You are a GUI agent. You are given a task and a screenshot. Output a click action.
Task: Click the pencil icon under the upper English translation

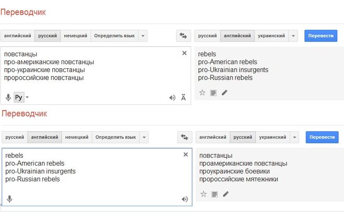pos(224,93)
